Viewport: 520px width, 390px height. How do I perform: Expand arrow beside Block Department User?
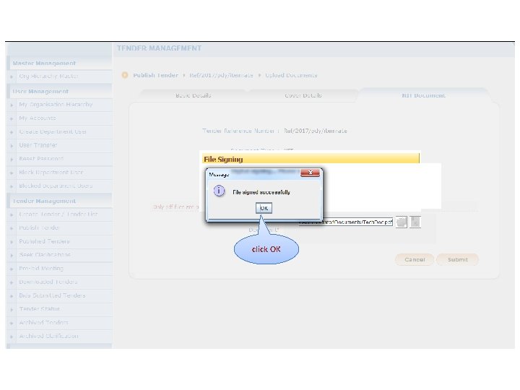(12, 173)
